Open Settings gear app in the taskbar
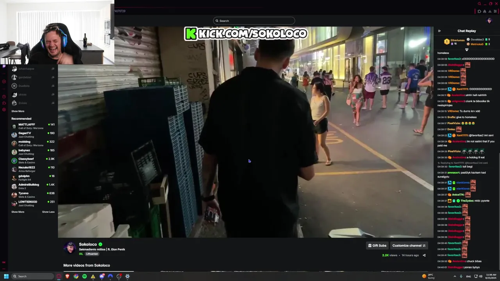The image size is (500, 281). point(127,276)
